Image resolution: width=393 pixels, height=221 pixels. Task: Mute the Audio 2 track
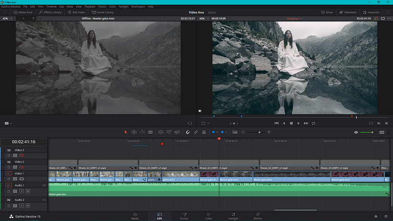[28, 206]
